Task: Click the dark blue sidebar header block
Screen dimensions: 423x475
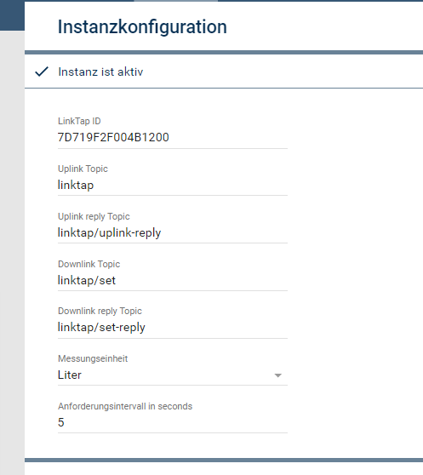Action: coord(12,15)
